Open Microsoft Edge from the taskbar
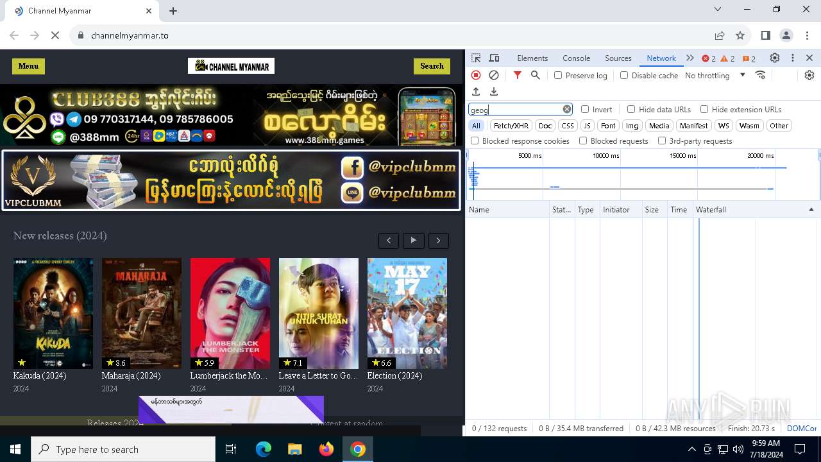This screenshot has width=821, height=462. tap(264, 449)
